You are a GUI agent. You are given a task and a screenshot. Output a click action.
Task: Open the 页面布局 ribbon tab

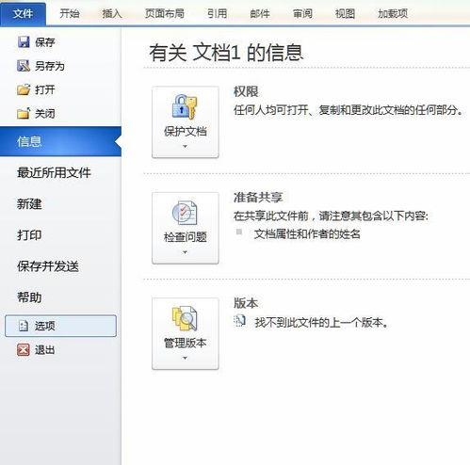point(164,14)
